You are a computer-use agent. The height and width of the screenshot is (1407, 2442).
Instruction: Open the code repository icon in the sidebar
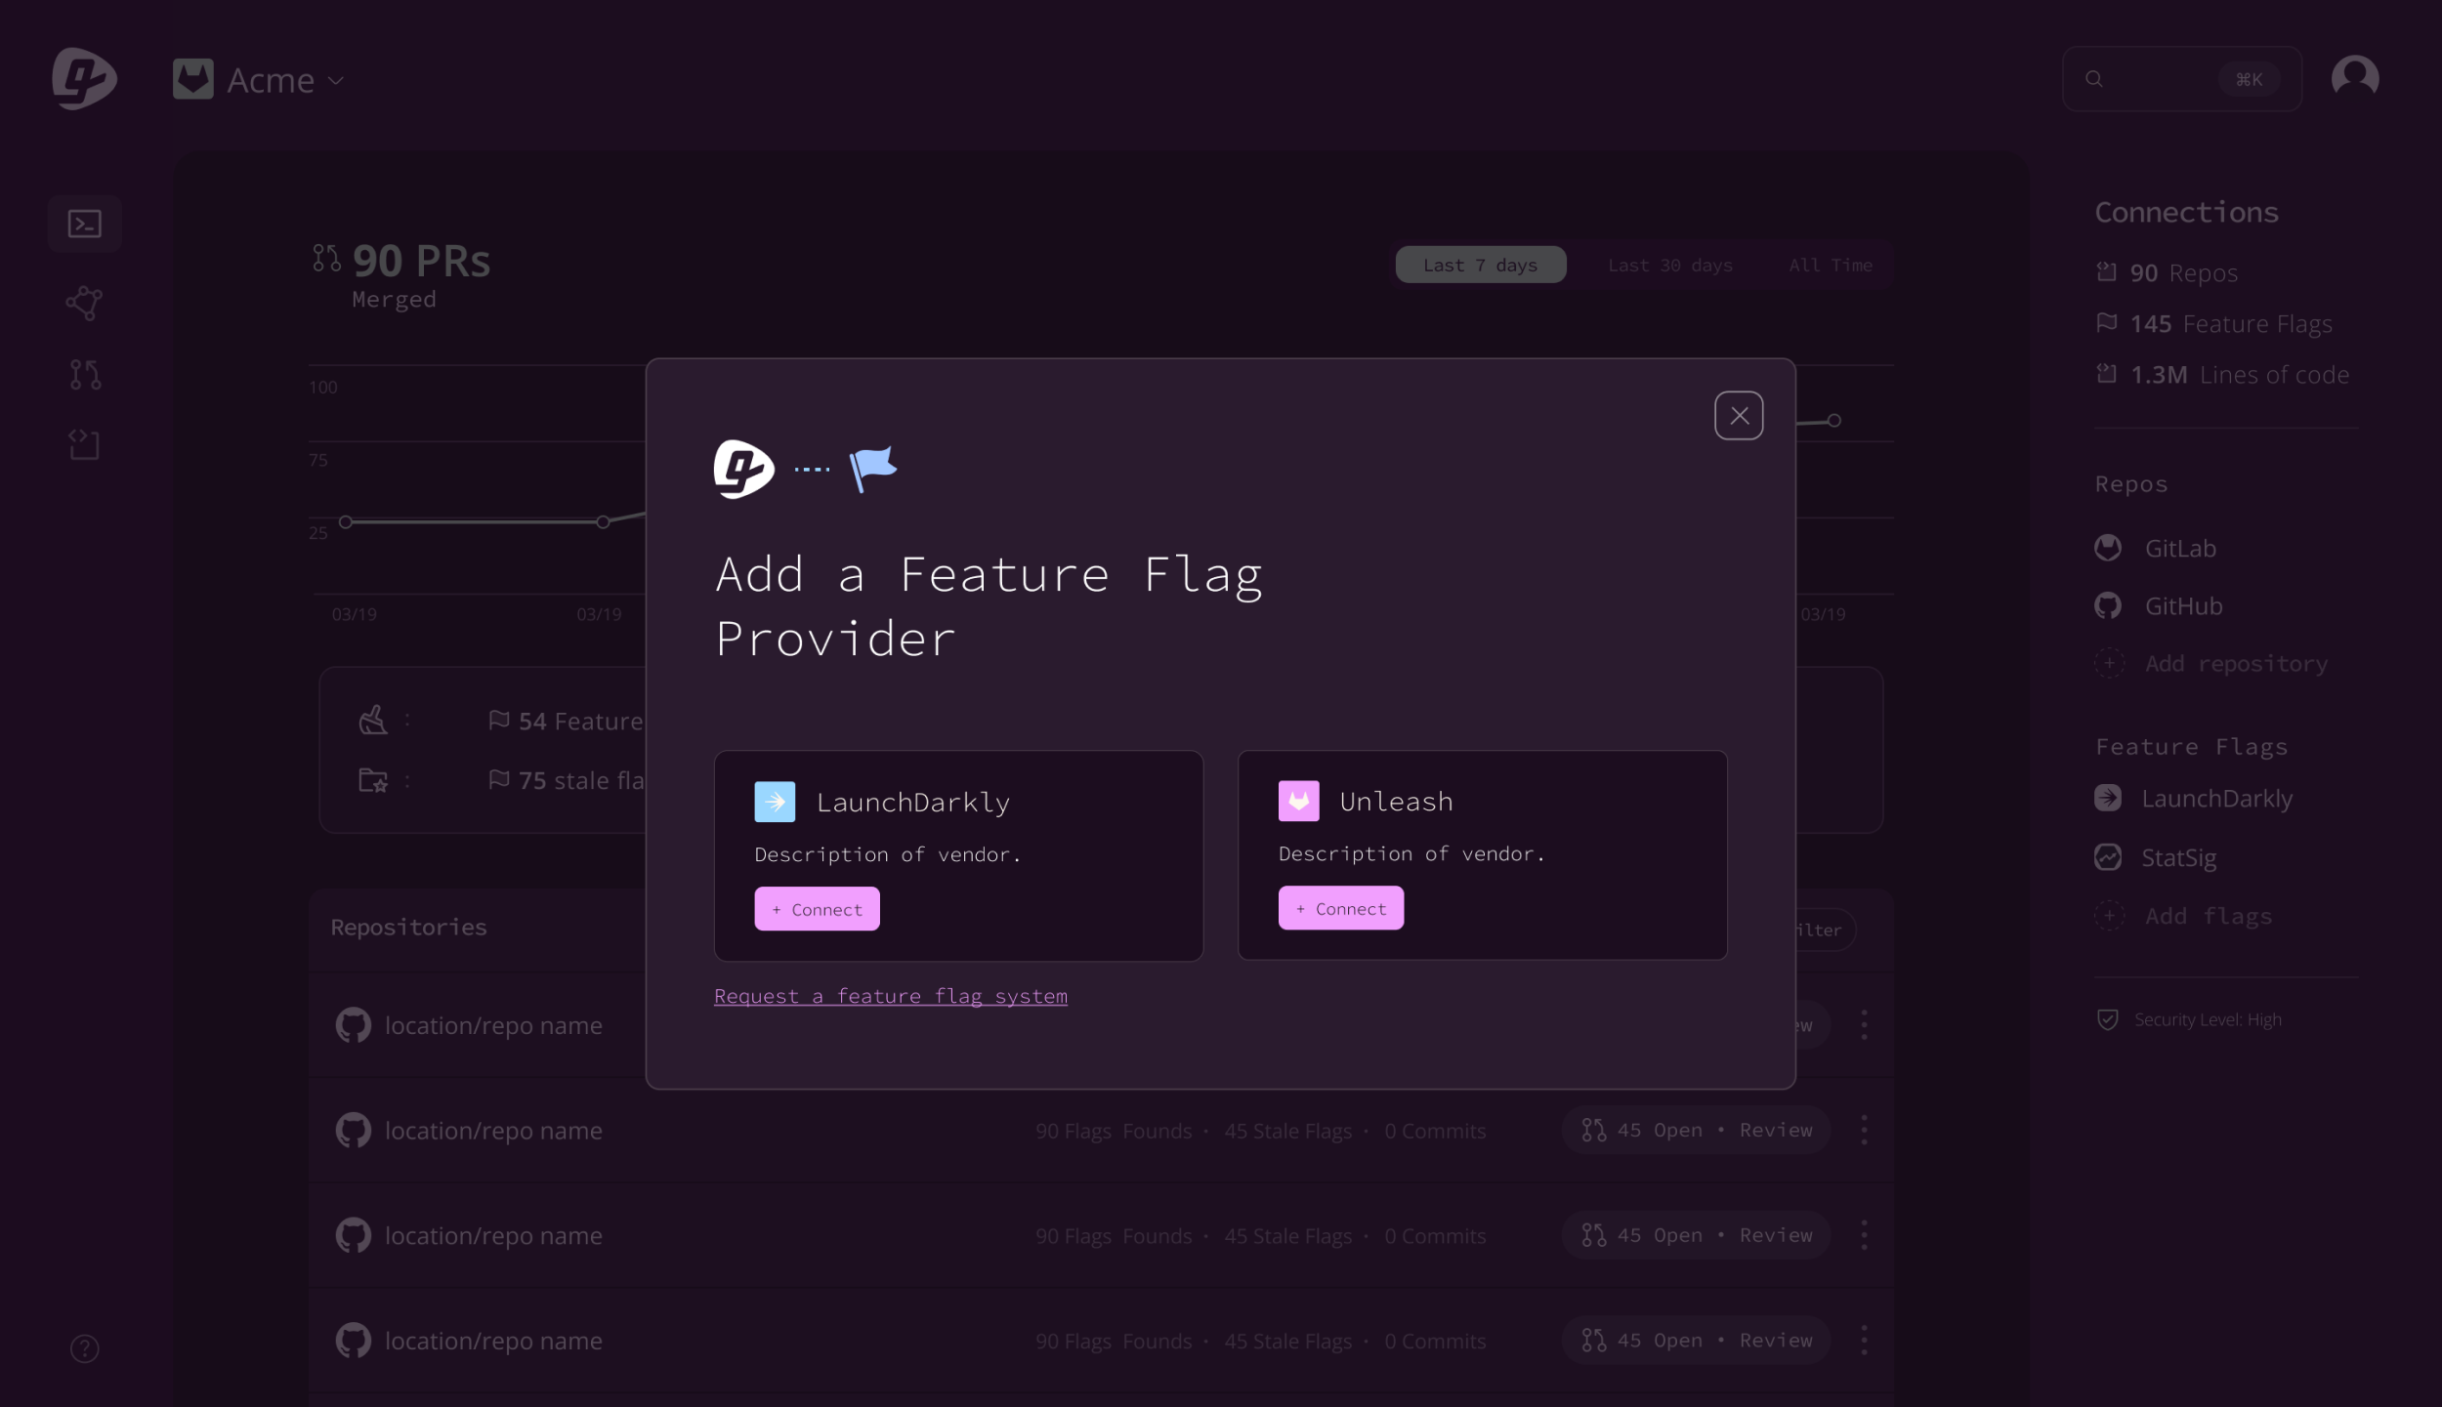[84, 445]
